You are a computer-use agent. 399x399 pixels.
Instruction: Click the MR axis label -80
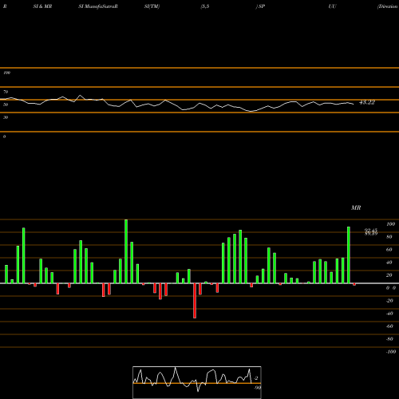pyautogui.click(x=389, y=339)
